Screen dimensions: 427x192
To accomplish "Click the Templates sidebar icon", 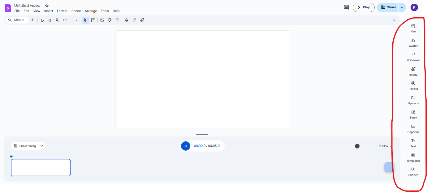I will 413,157.
